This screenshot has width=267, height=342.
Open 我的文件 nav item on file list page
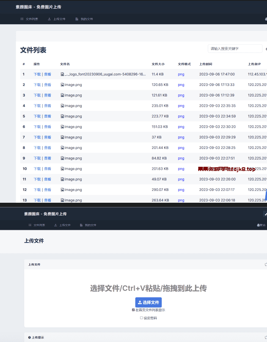(84, 19)
